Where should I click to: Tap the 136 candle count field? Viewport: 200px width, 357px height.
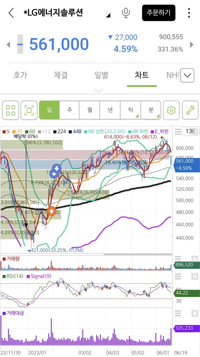tap(190, 131)
